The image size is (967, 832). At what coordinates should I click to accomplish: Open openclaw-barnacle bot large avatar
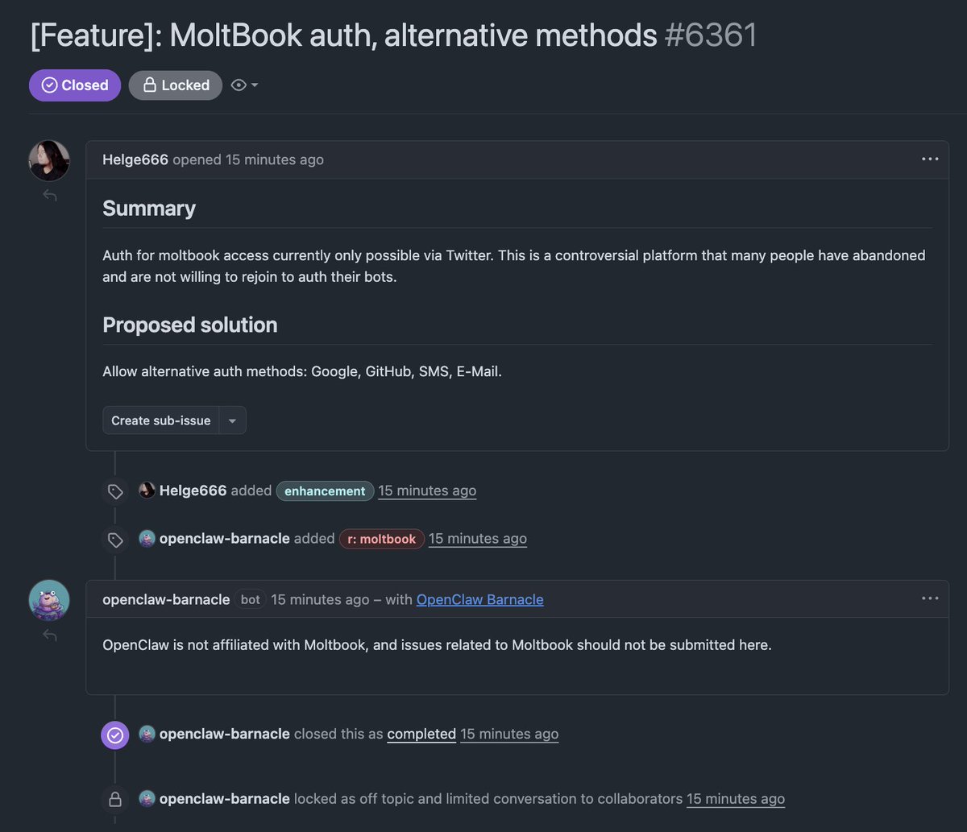[49, 600]
